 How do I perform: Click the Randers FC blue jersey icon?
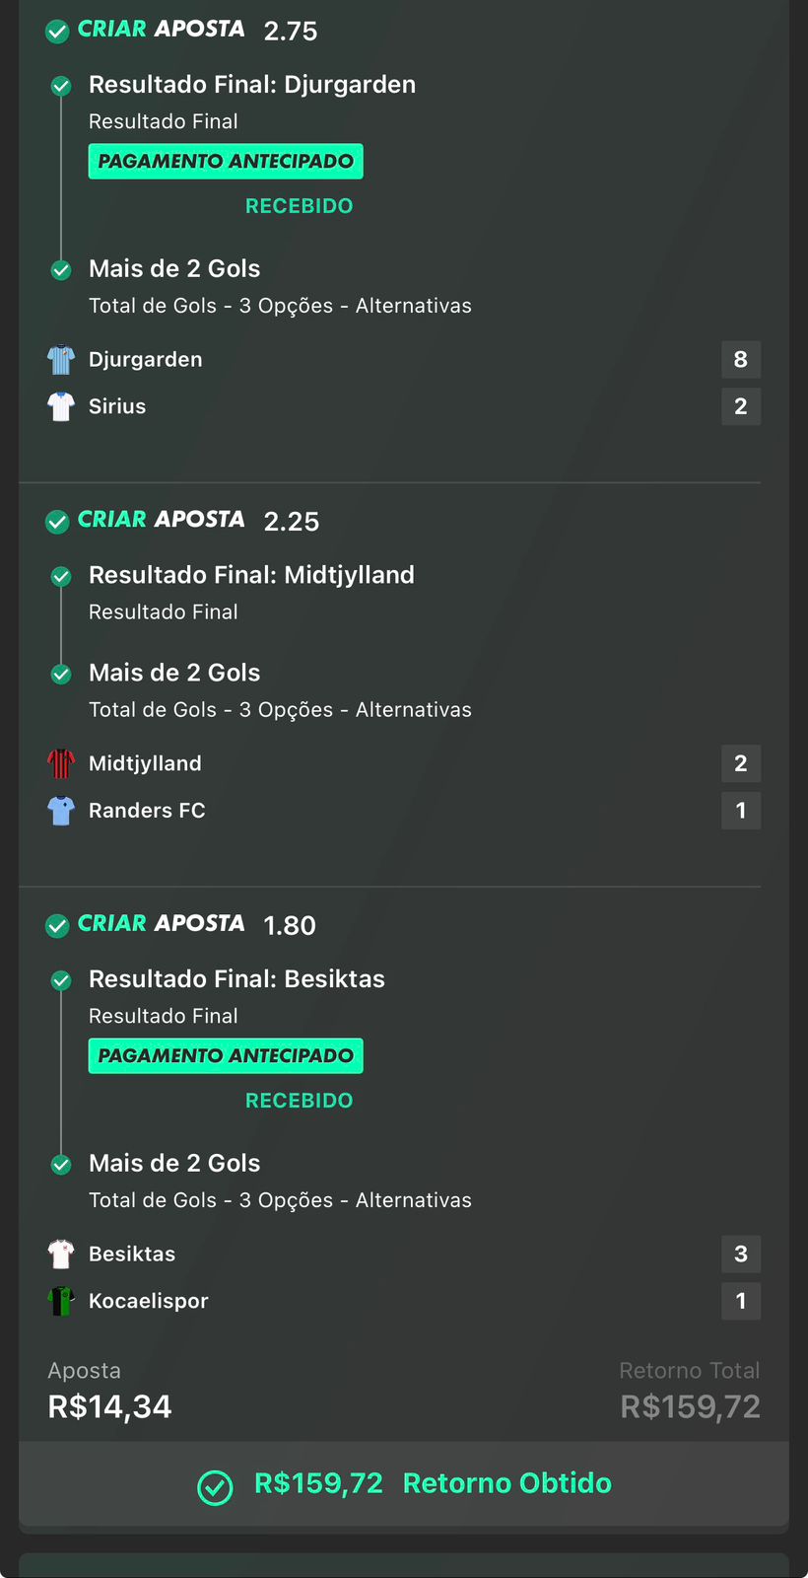(x=61, y=811)
